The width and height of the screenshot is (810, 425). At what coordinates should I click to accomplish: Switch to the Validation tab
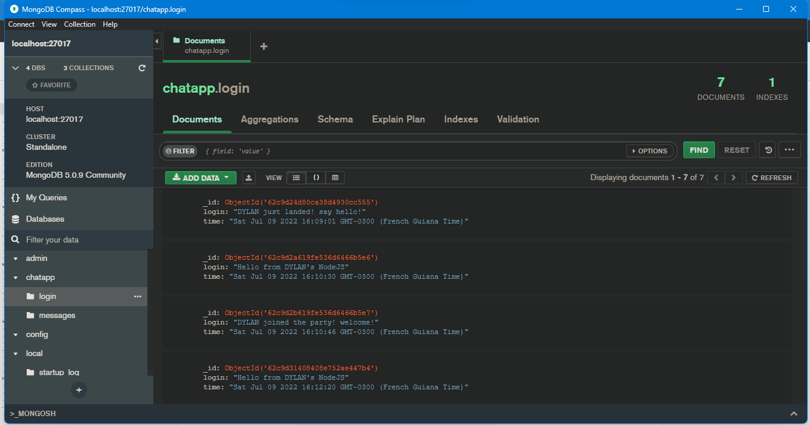pyautogui.click(x=518, y=119)
